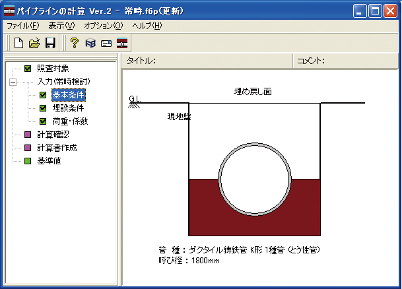
Task: Click the blue 3D box toolbar icon
Action: coord(90,43)
